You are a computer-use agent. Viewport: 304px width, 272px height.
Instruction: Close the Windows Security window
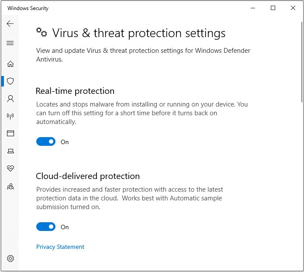click(x=293, y=8)
